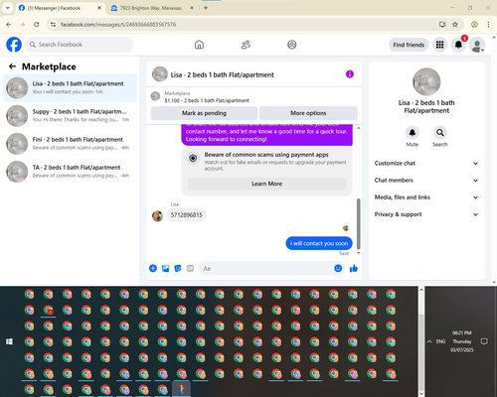This screenshot has height=397, width=497.
Task: Click the More options button
Action: pyautogui.click(x=308, y=113)
